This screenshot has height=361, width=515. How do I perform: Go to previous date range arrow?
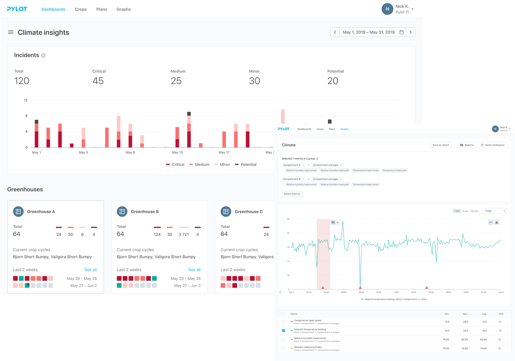coord(335,32)
